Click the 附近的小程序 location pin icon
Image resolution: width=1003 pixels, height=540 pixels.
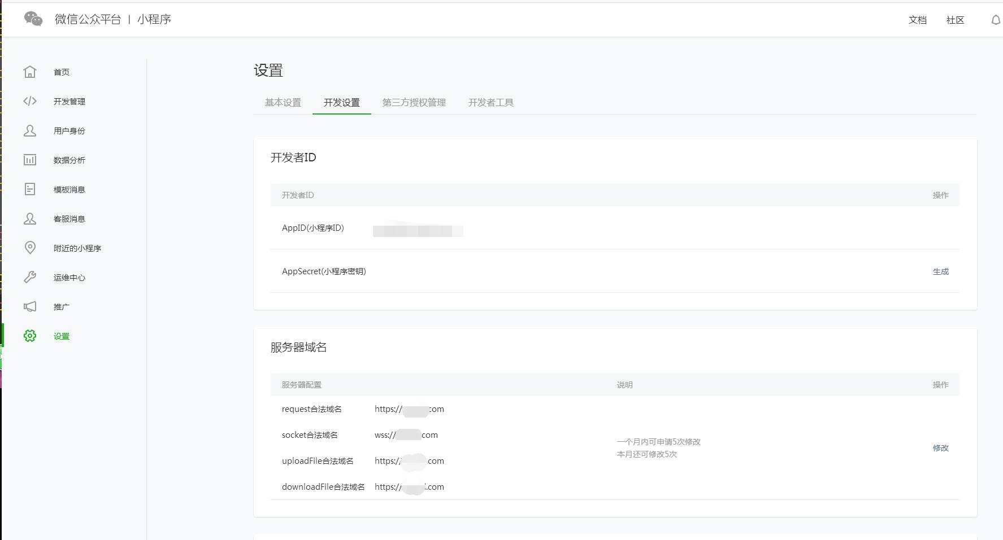coord(30,248)
